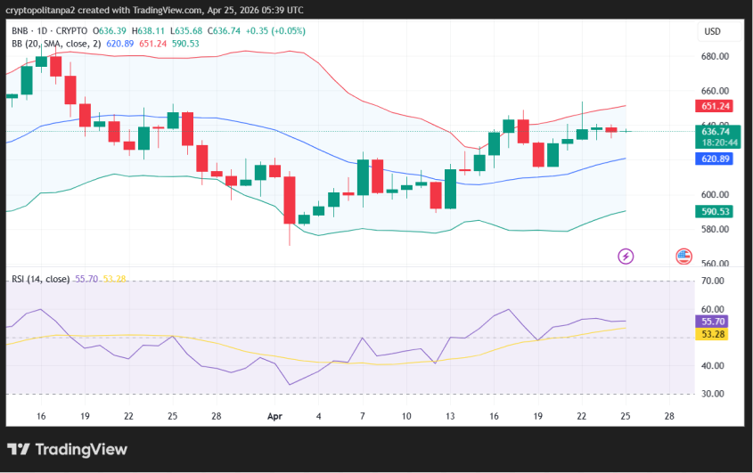Screen dimensions: 753x473
Task: Open the USD currency selector
Action: (712, 31)
